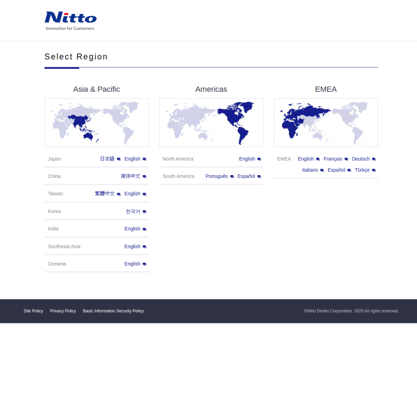
Task: Click new-window icon beside North America English
Action: tap(259, 159)
